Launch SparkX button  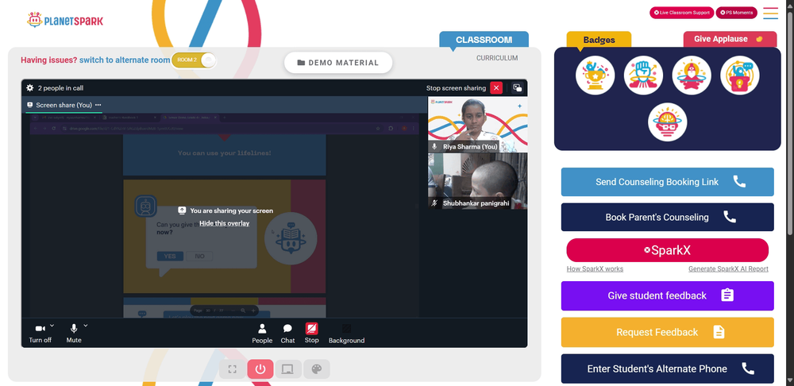[668, 250]
